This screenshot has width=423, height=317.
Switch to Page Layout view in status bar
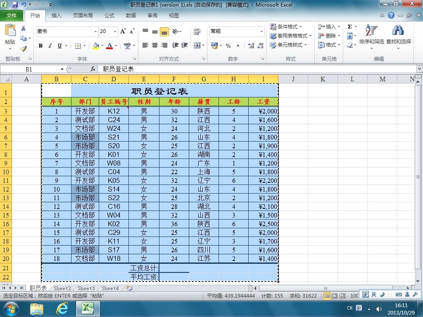tap(335, 296)
